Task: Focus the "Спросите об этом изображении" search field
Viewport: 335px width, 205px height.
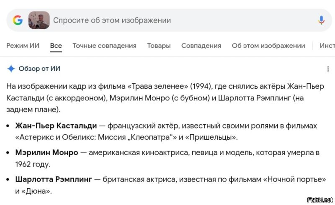Action: click(x=167, y=20)
